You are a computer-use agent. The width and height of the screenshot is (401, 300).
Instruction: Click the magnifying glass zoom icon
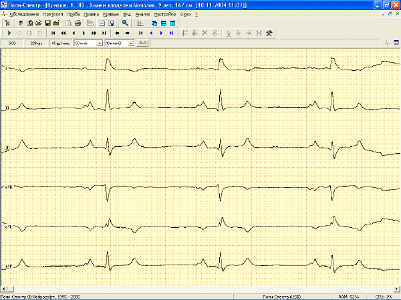pos(125,23)
